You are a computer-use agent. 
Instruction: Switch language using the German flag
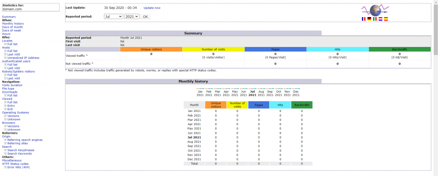[369, 19]
